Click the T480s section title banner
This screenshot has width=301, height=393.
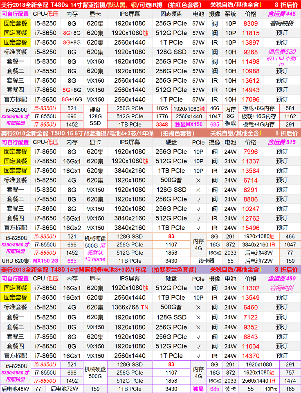[150, 5]
